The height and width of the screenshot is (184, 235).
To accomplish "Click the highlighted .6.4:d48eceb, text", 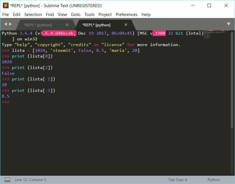I will click(59, 33).
